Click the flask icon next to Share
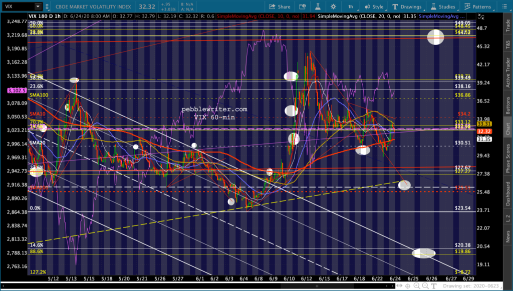 pos(318,6)
